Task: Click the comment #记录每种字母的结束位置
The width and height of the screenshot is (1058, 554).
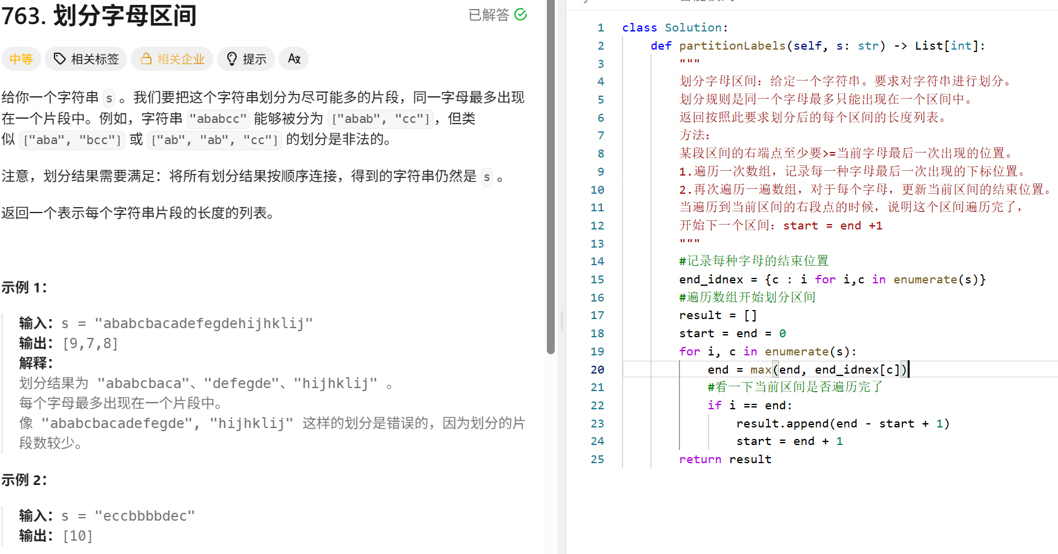Action: click(754, 262)
